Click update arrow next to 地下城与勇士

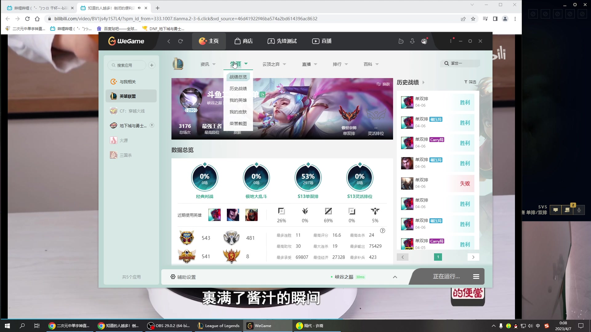(x=152, y=125)
